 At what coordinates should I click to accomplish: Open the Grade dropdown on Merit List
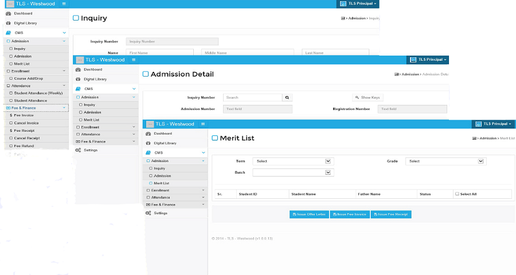481,162
